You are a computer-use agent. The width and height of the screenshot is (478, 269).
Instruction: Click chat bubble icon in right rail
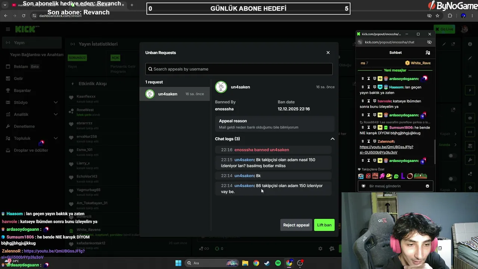tap(470, 118)
